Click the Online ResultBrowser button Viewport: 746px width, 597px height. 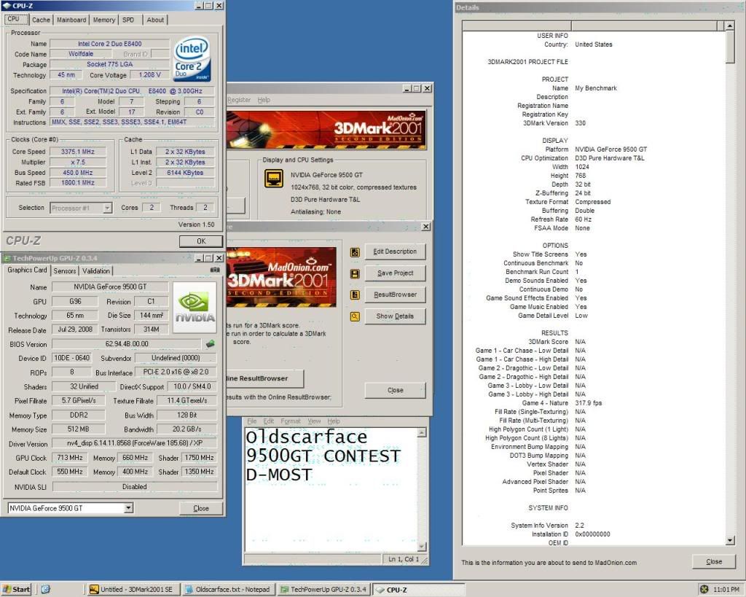(264, 378)
